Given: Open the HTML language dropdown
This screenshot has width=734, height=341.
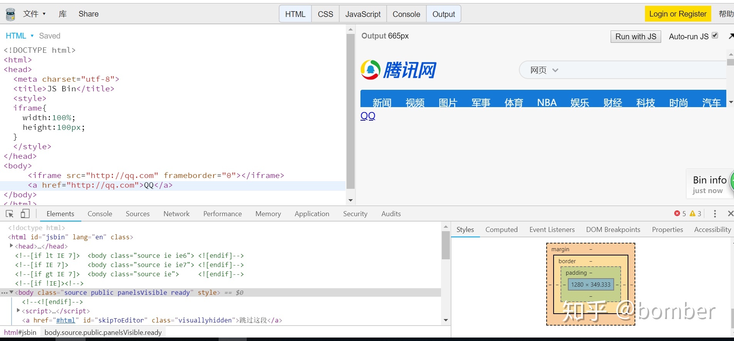Looking at the screenshot, I should pyautogui.click(x=20, y=36).
